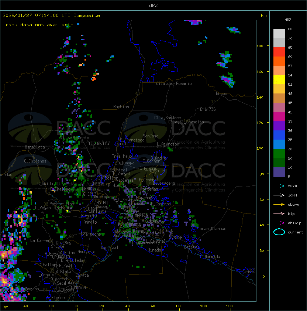The width and height of the screenshot is (307, 311).
Task: Click the UTC Composite timestamp text
Action: 51,16
